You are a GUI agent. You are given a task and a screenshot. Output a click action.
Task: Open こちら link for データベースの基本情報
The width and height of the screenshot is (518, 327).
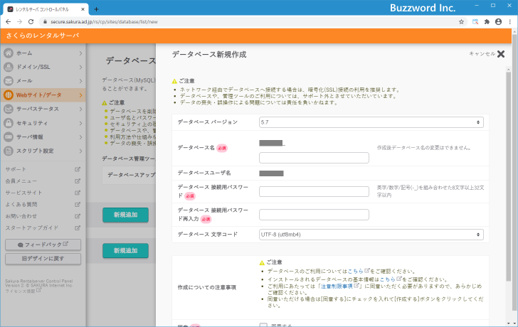(x=388, y=279)
